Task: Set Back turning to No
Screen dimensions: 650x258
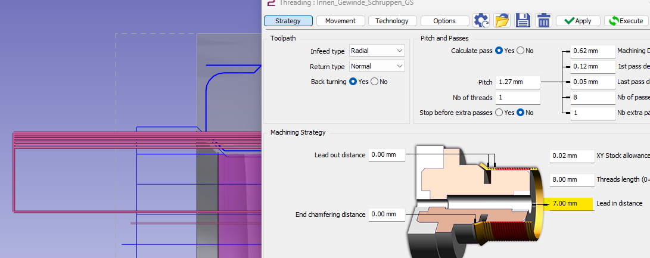Action: pos(375,82)
